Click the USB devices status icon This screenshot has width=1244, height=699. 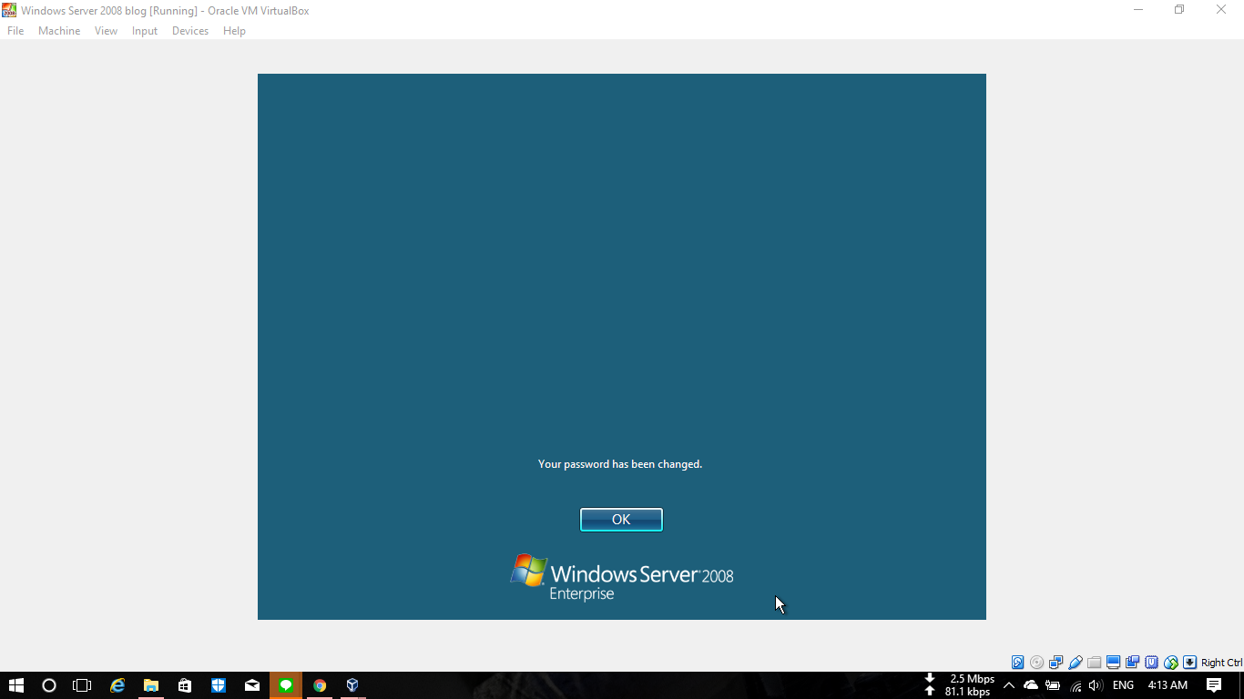coord(1076,663)
